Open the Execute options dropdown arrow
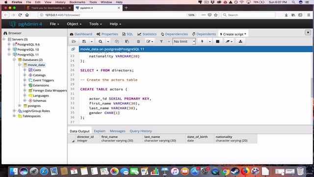 (209, 41)
